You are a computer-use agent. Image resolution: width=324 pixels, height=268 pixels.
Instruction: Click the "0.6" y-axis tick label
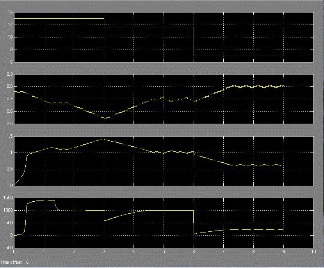(10, 111)
